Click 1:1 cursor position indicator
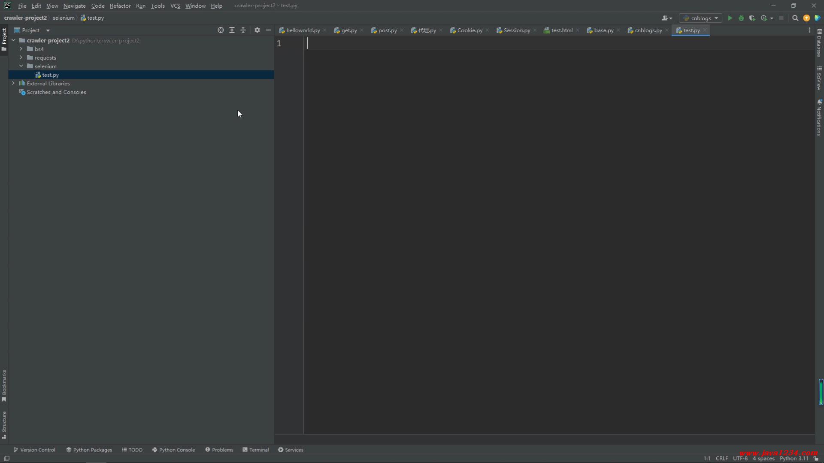The image size is (824, 463). (707, 458)
